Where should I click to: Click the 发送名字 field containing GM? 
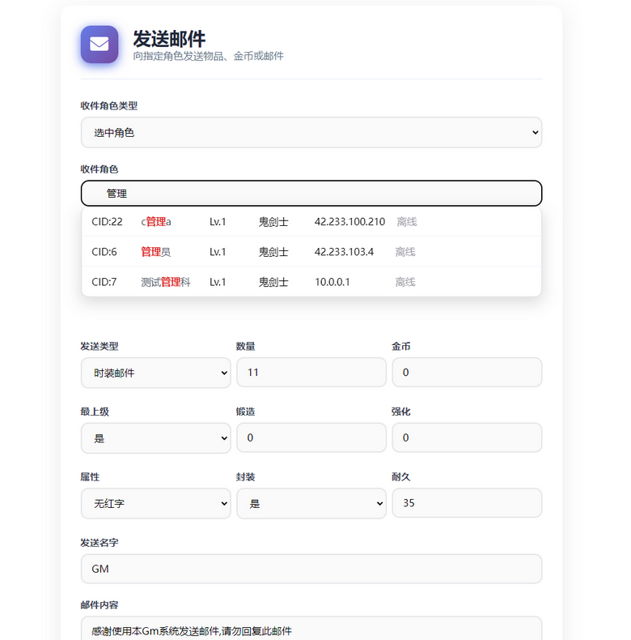[x=311, y=569]
